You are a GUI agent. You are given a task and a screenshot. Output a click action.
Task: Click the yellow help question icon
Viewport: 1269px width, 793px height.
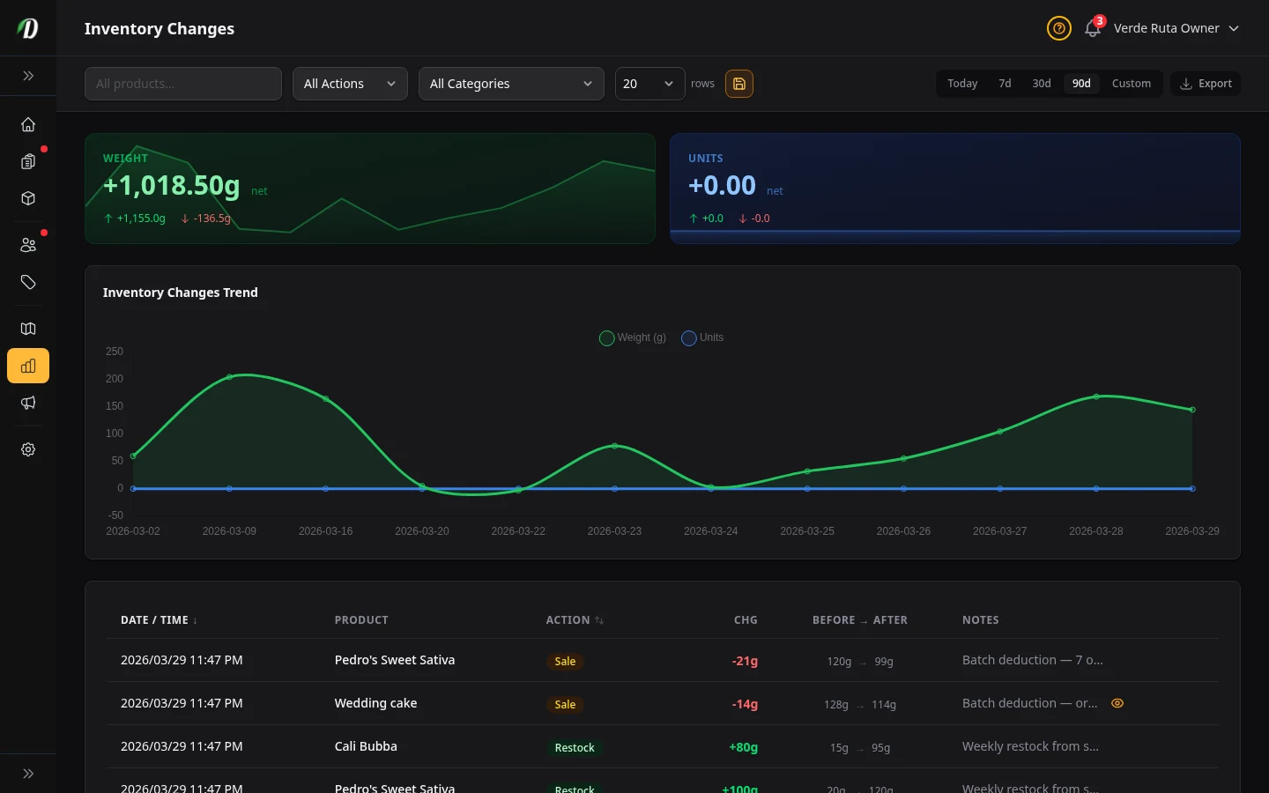click(x=1058, y=28)
